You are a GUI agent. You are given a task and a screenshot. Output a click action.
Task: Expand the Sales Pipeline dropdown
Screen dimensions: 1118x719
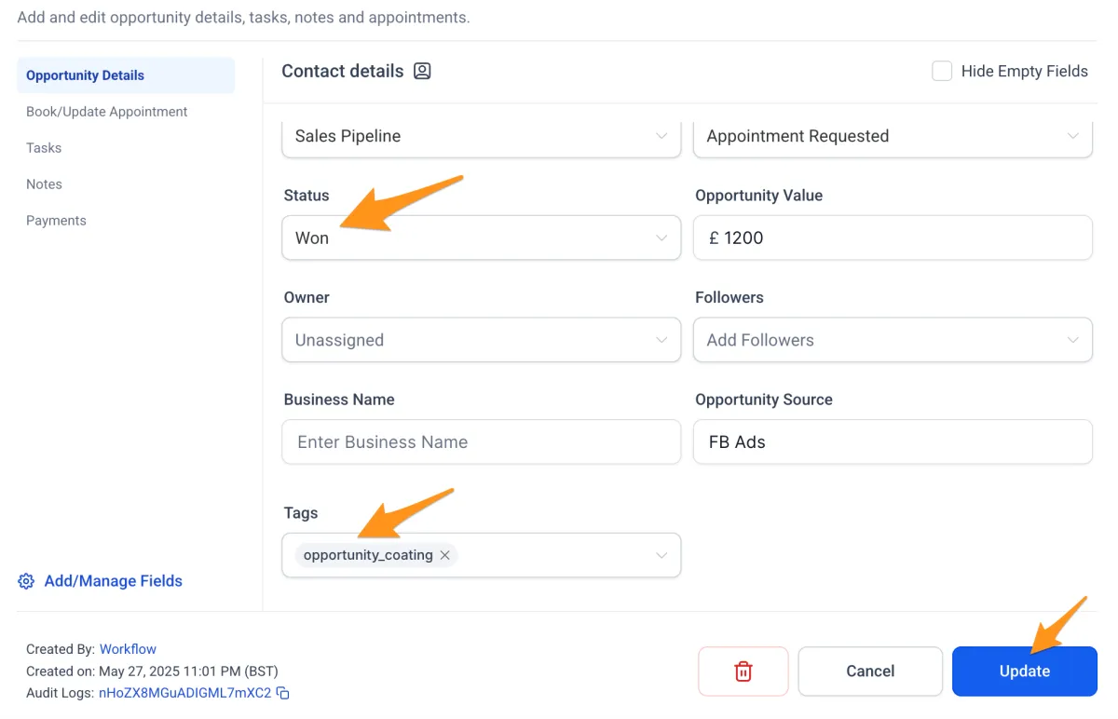click(x=481, y=136)
